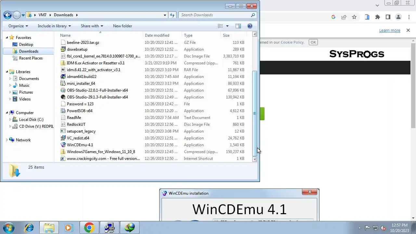Open Windows Media Player taskbar icon
The image size is (416, 234).
click(x=69, y=227)
